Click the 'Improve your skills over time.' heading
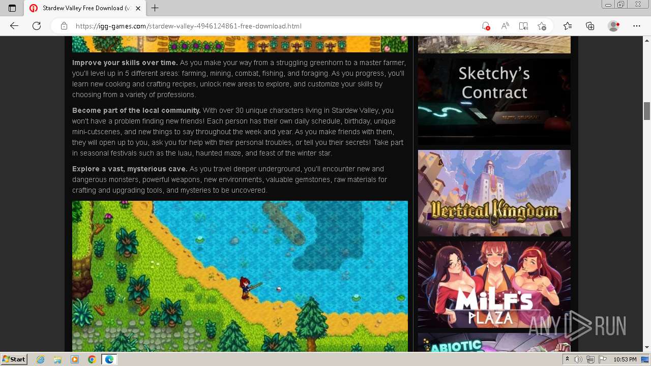The width and height of the screenshot is (651, 366). tap(125, 63)
